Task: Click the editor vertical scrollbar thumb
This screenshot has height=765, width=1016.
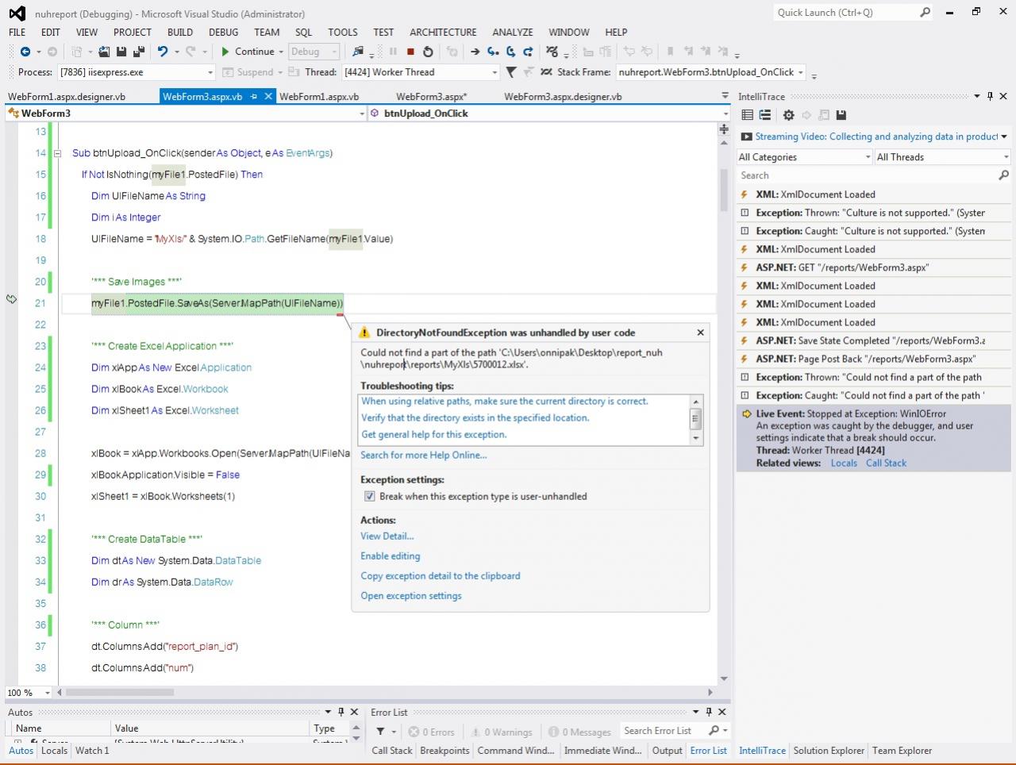Action: [724, 190]
